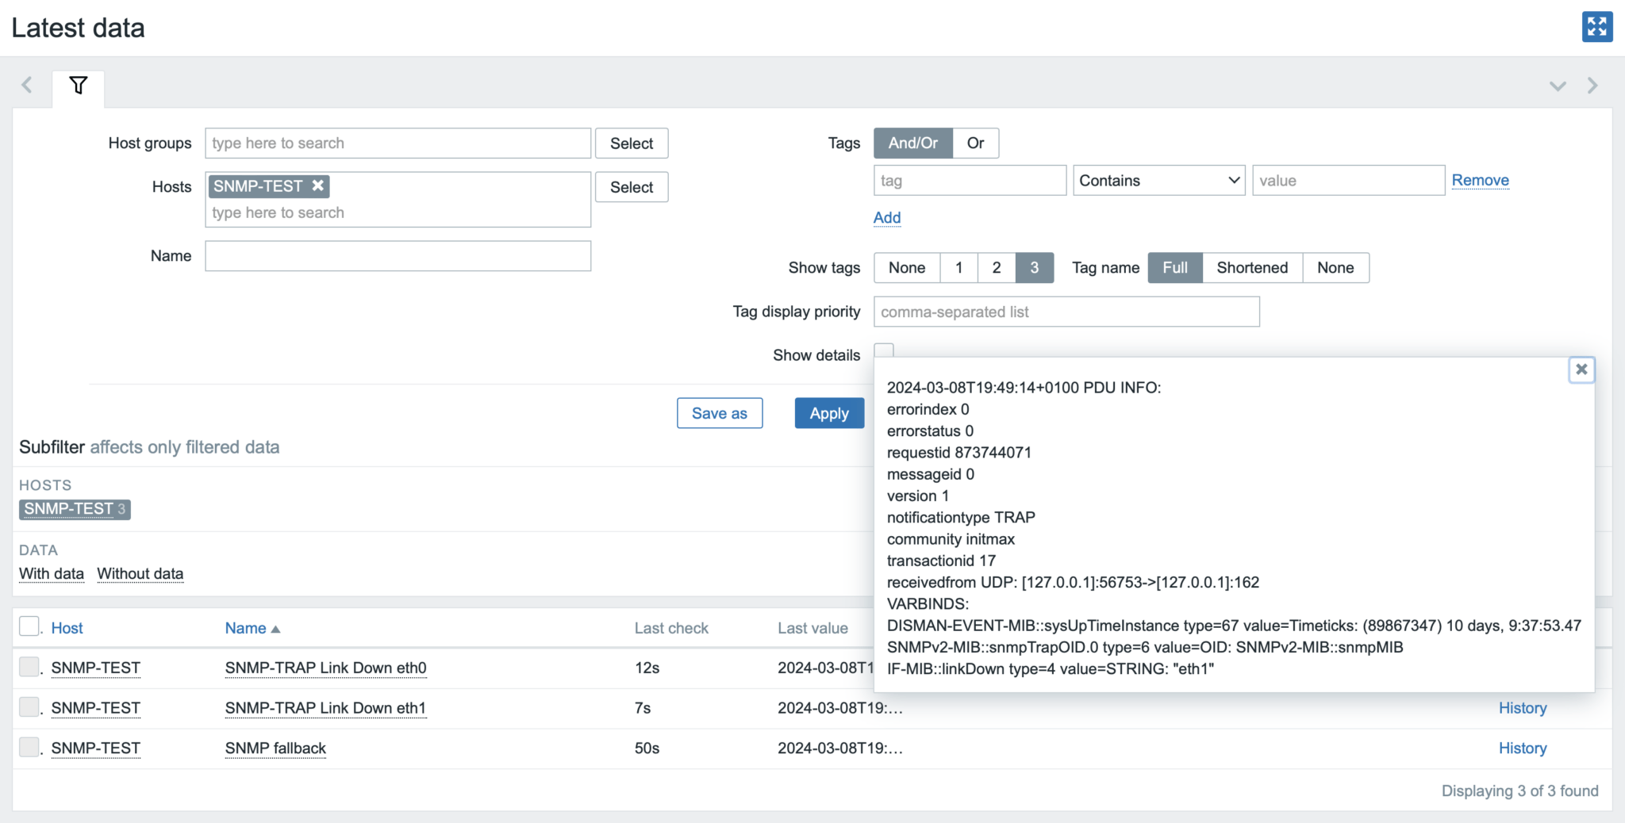The image size is (1625, 823).
Task: Click the ascending sort arrow beside Name
Action: [x=275, y=628]
